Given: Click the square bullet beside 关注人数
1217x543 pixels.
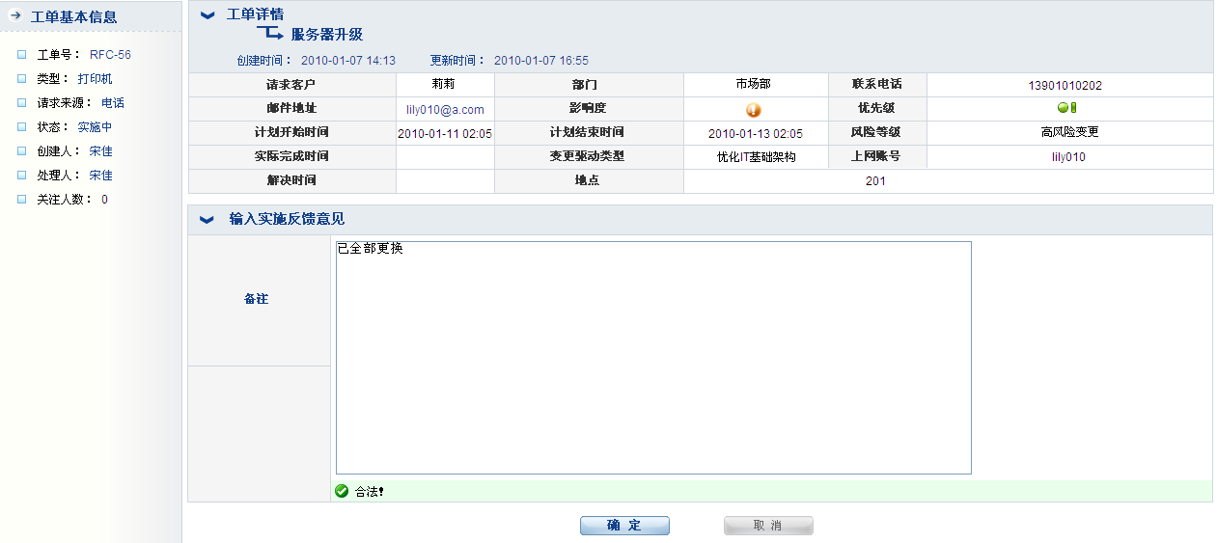Looking at the screenshot, I should [x=21, y=200].
